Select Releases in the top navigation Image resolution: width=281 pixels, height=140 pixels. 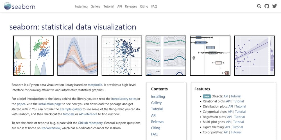click(131, 6)
